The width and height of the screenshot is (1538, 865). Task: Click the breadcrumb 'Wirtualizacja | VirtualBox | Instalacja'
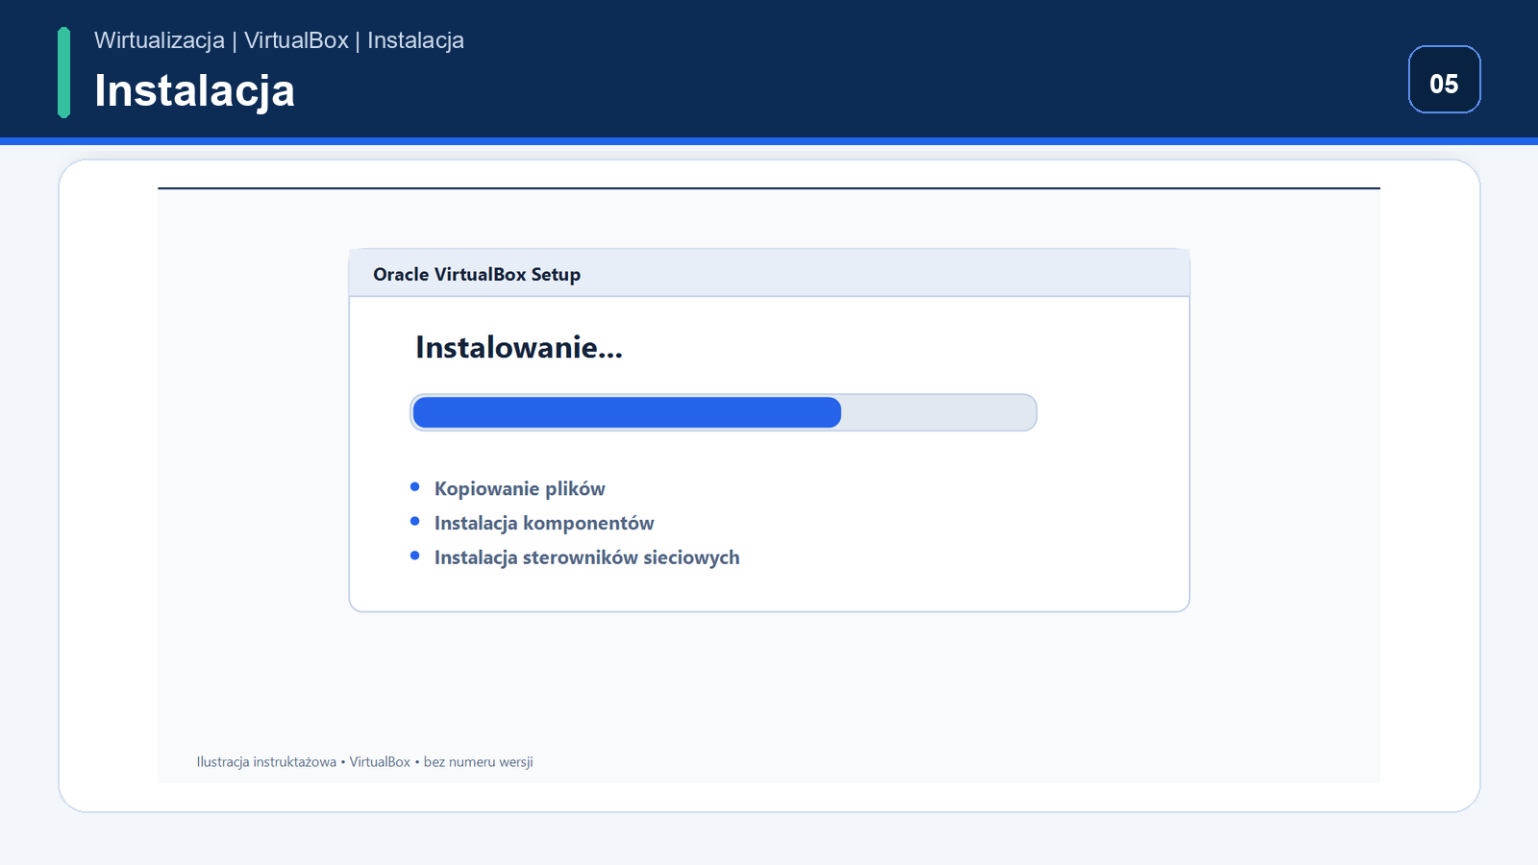[279, 40]
